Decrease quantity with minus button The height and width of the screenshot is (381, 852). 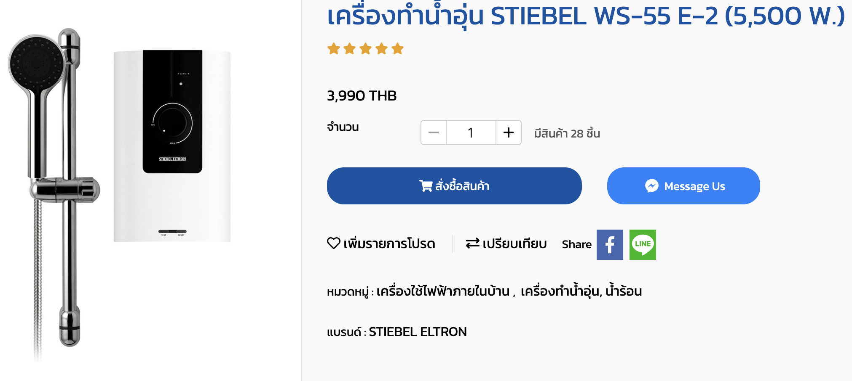pos(434,132)
